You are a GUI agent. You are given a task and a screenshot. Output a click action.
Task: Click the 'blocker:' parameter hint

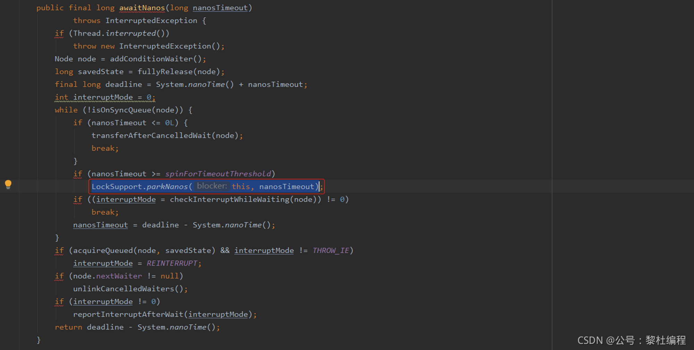(212, 186)
